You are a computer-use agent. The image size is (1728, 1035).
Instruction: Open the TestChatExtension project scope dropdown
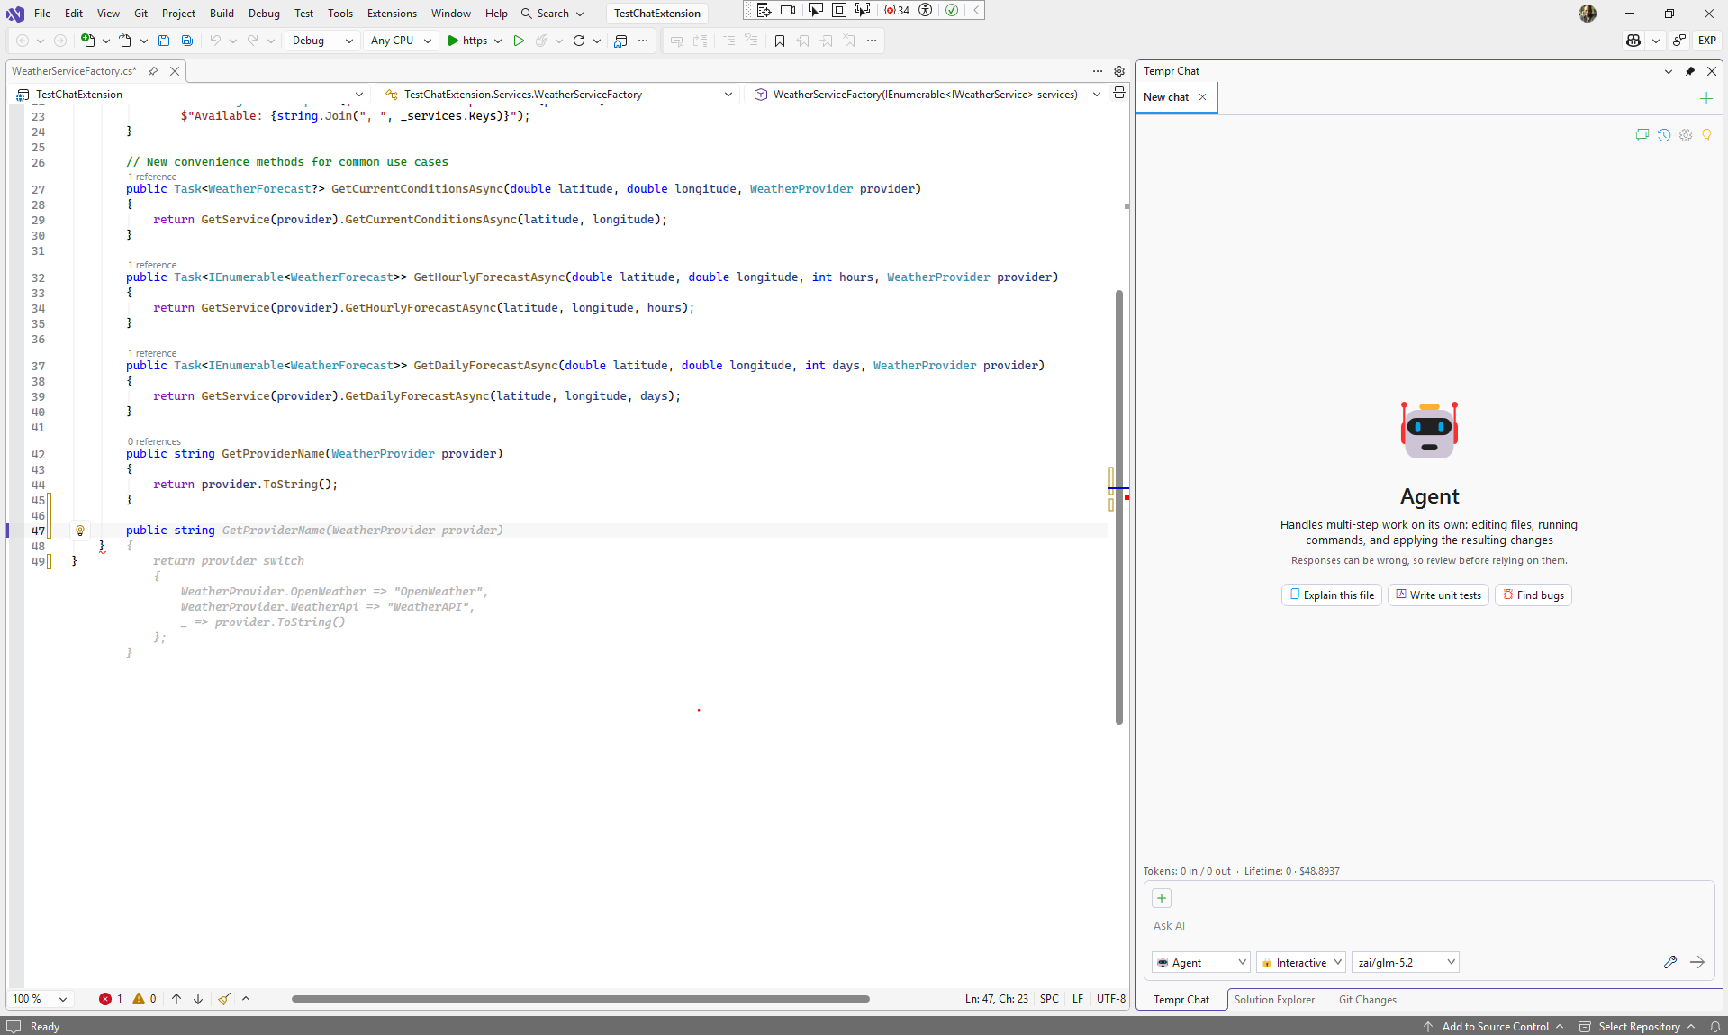tap(191, 94)
